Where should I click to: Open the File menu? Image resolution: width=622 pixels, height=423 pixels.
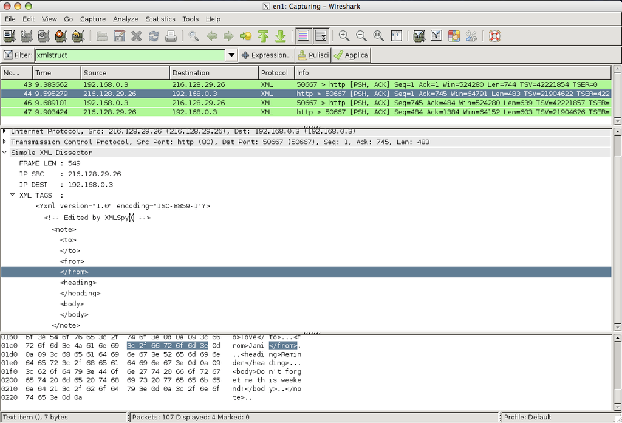[10, 19]
